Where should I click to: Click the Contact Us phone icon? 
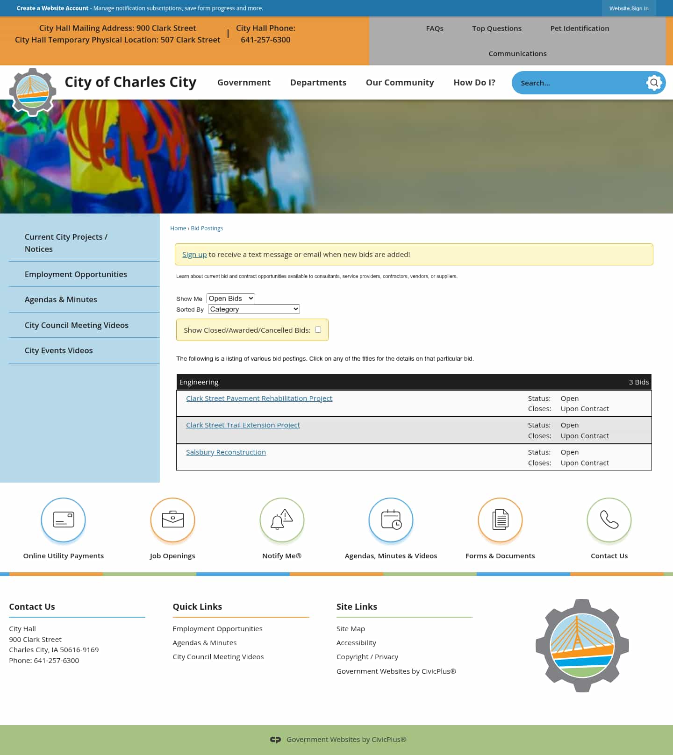coord(609,520)
